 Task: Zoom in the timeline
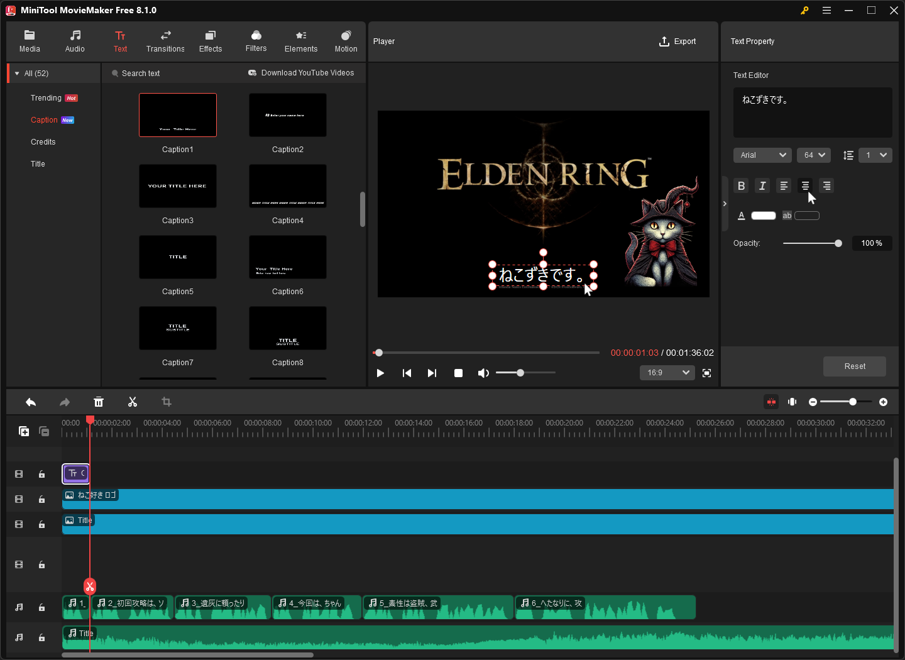click(x=883, y=402)
